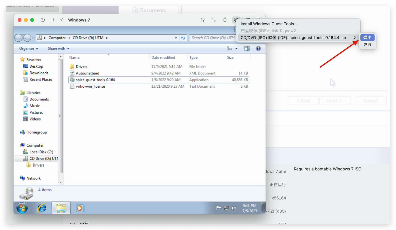Refresh the CD Drive folder view

(x=183, y=38)
